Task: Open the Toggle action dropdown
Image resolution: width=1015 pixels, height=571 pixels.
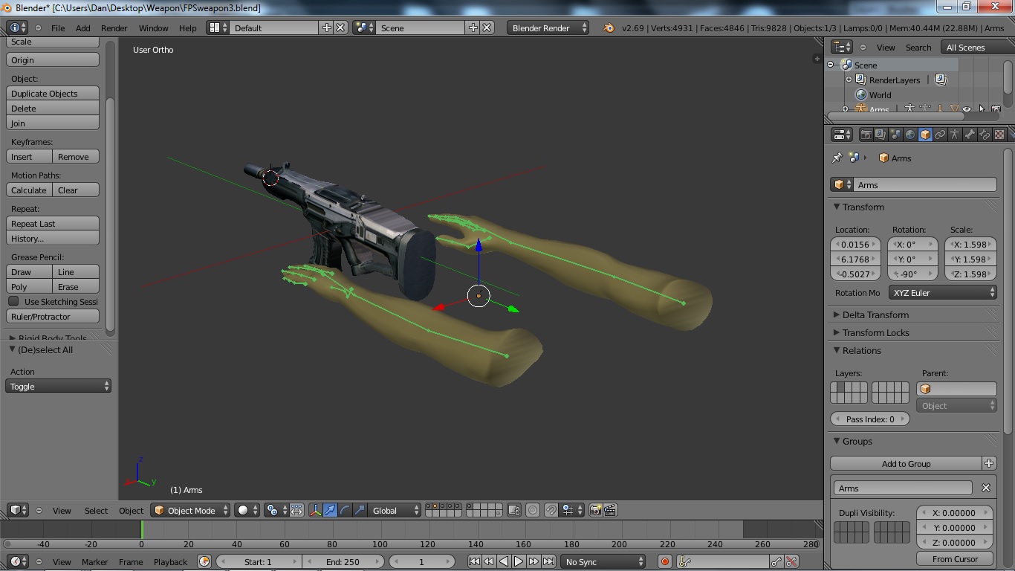Action: (58, 386)
